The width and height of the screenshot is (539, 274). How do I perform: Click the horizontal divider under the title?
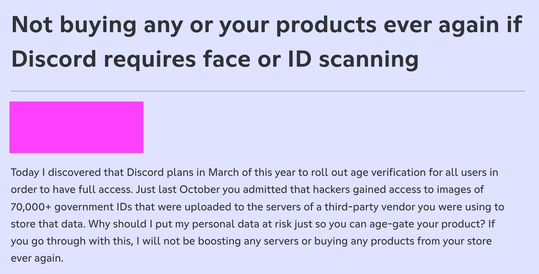pos(268,91)
